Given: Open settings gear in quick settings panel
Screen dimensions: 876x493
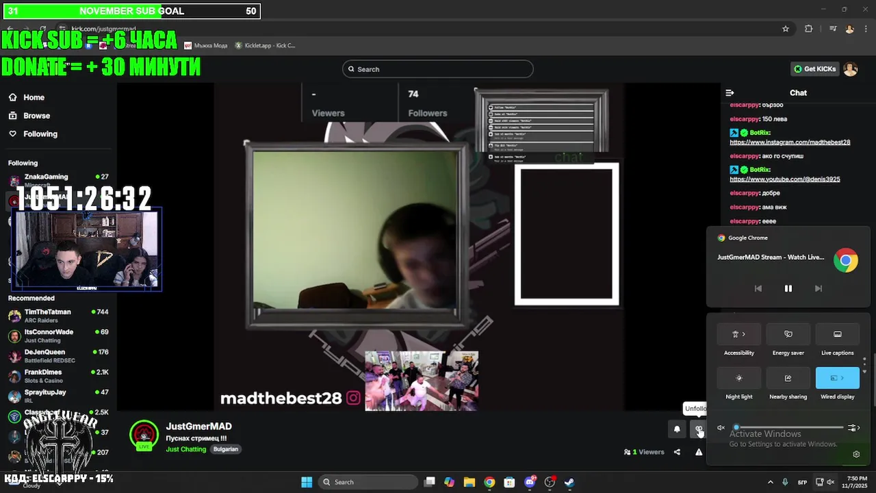Looking at the screenshot, I should pyautogui.click(x=855, y=454).
